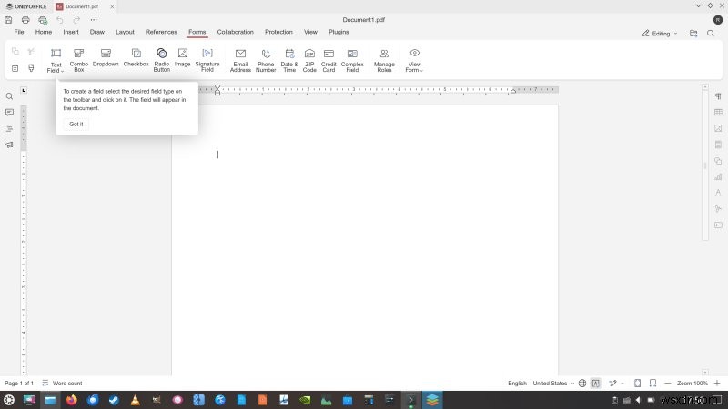Click the Quick Print icon
The image size is (728, 409).
(43, 20)
